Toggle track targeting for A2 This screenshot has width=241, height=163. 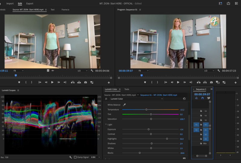[206, 134]
